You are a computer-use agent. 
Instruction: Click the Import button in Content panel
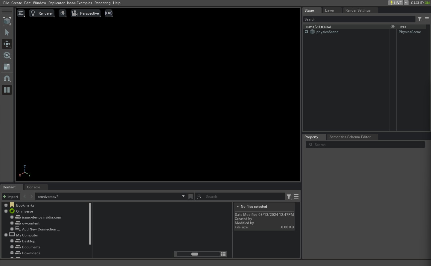click(x=11, y=196)
